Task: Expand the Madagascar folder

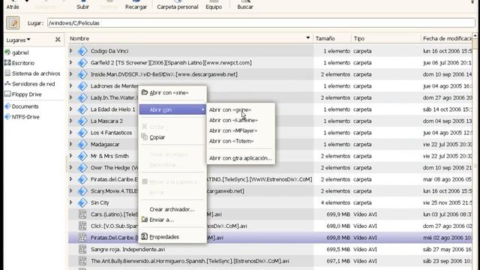Action: pos(71,144)
